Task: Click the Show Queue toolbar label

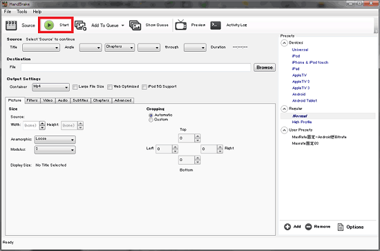Action: click(x=157, y=25)
